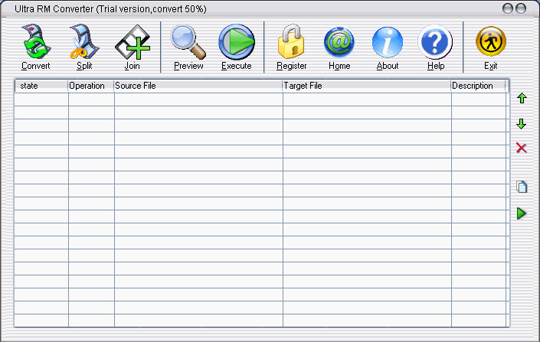Click the Operation column header

91,86
